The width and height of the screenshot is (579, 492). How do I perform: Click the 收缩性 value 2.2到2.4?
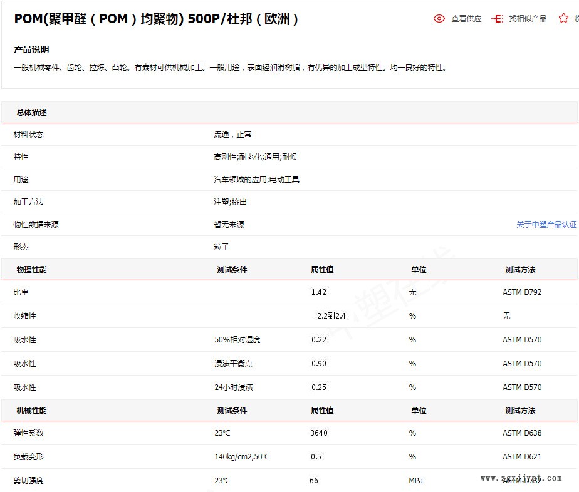click(331, 315)
